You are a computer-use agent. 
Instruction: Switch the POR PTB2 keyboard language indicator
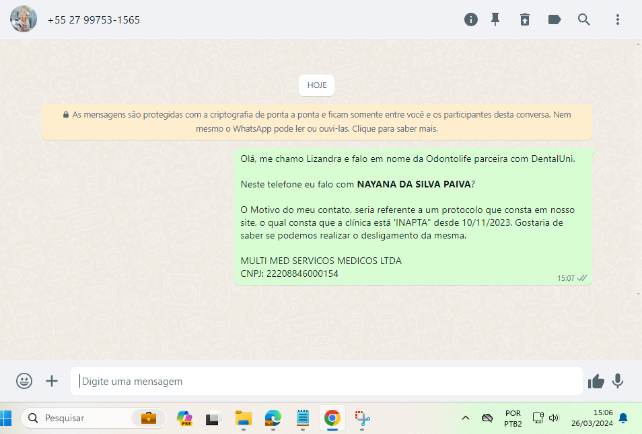click(513, 418)
